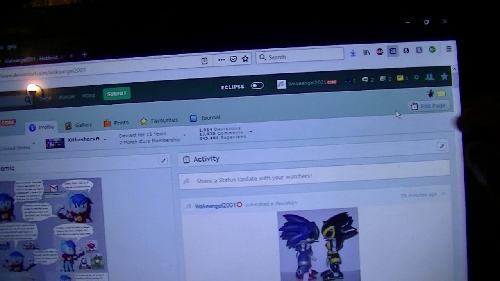Open the Firefox library icon

coord(366,52)
